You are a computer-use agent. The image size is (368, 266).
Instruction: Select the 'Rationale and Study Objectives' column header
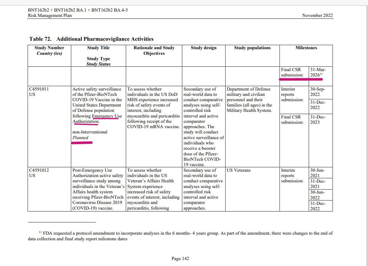[x=154, y=50]
